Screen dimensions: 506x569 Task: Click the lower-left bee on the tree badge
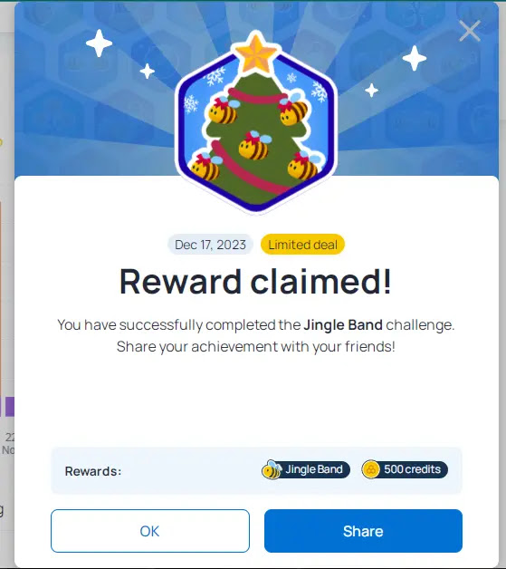pyautogui.click(x=205, y=167)
